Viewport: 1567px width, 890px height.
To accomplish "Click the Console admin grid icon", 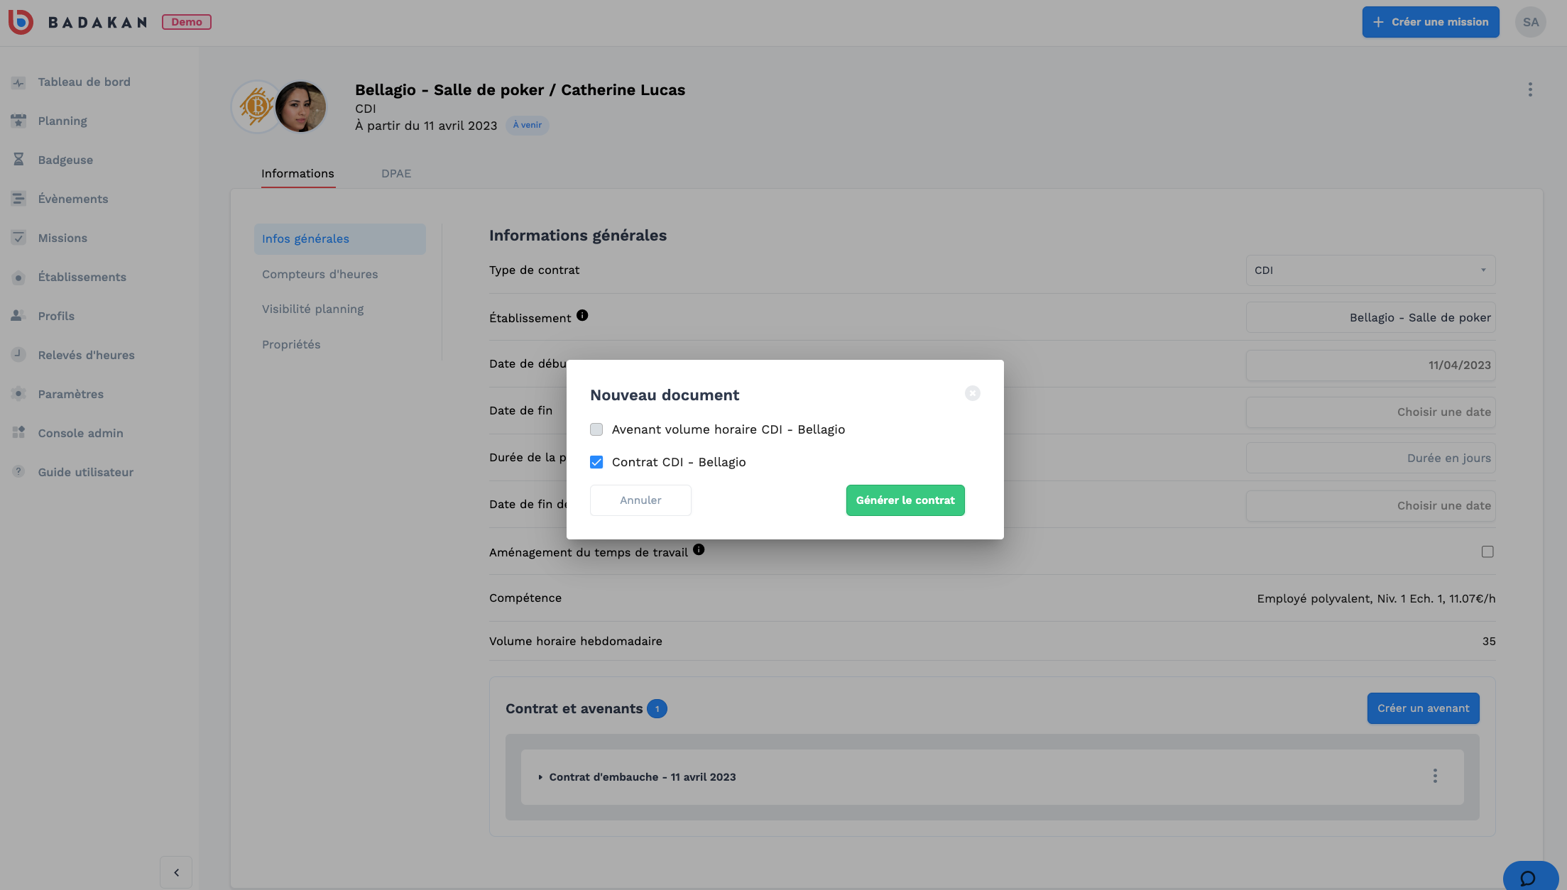I will pyautogui.click(x=18, y=433).
